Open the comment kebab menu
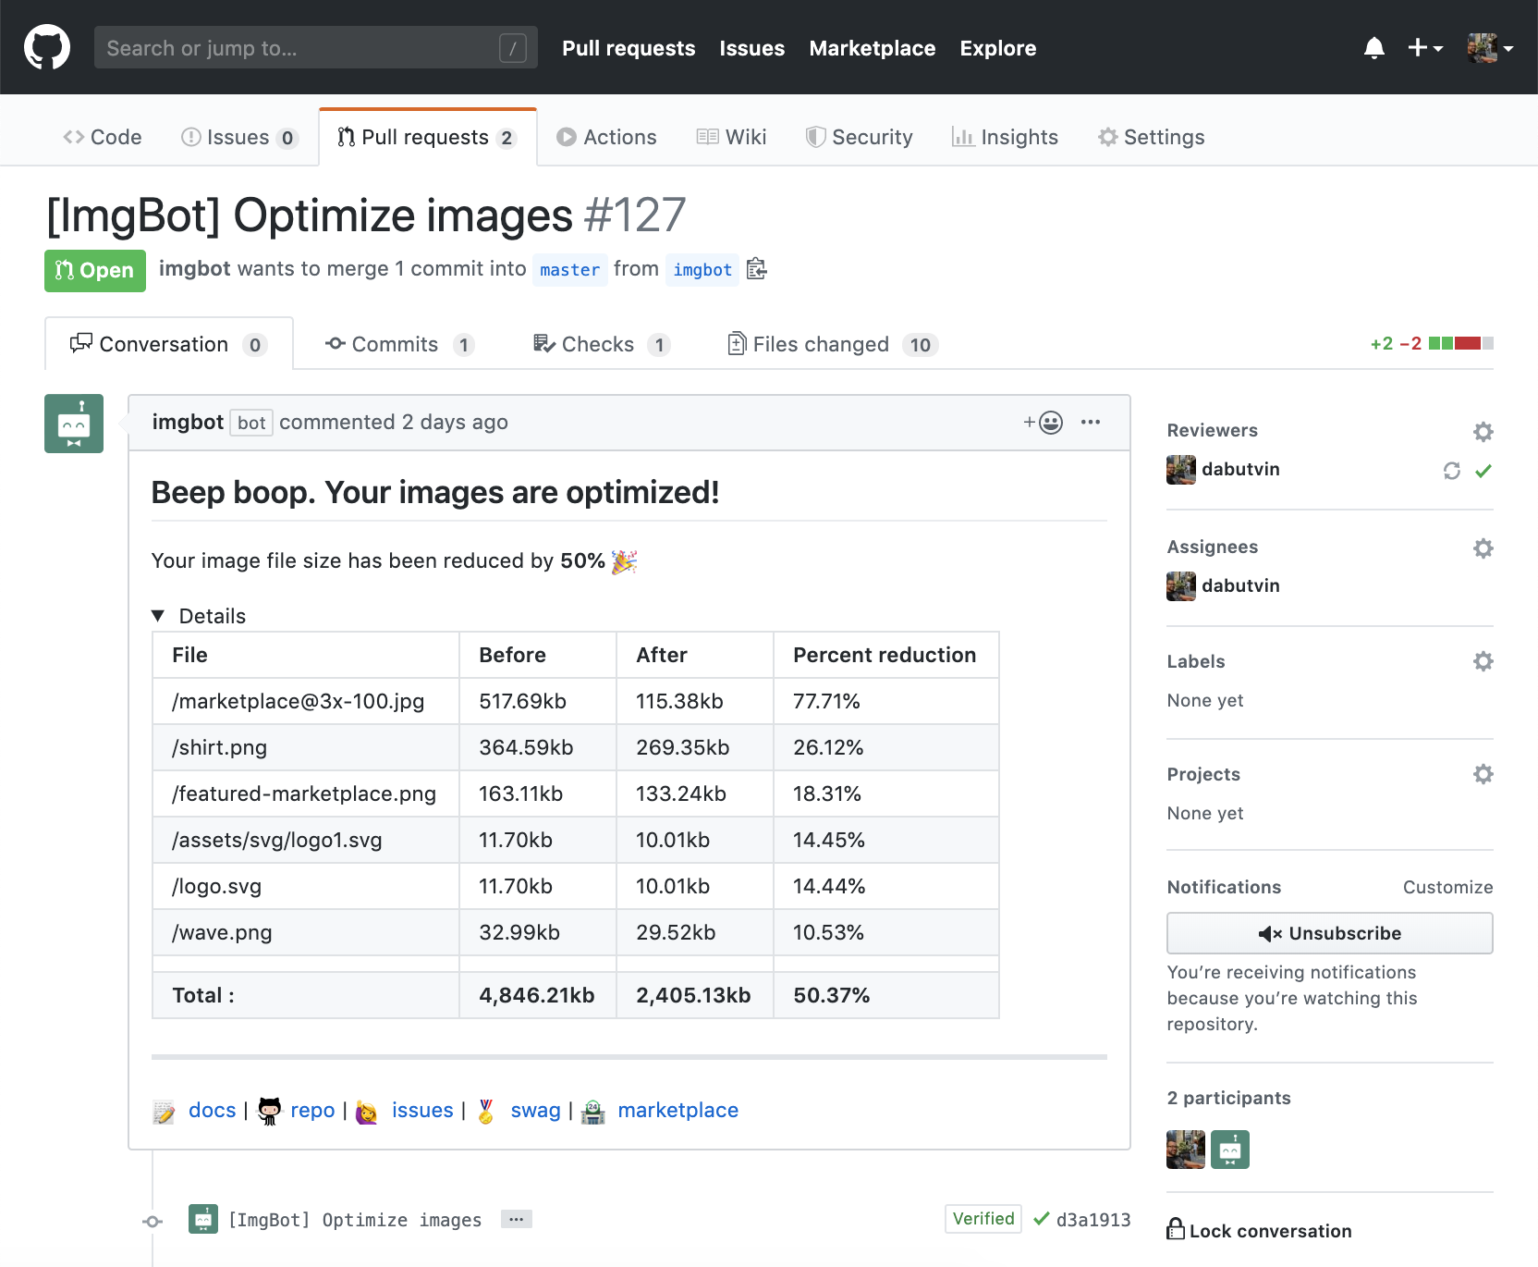Viewport: 1538px width, 1267px height. [x=1091, y=422]
